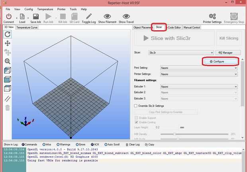247x172 pixels.
Task: Open the Tools menu
Action: [x=73, y=9]
